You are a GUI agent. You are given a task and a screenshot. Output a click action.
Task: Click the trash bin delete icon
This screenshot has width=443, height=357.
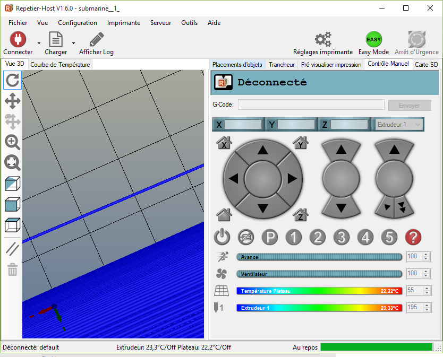click(x=12, y=269)
